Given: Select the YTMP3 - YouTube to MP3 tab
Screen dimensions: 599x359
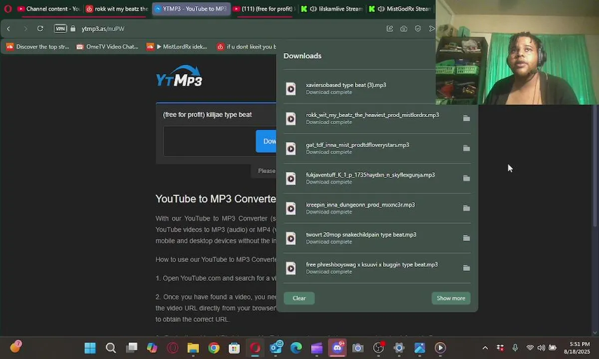Looking at the screenshot, I should pos(190,8).
